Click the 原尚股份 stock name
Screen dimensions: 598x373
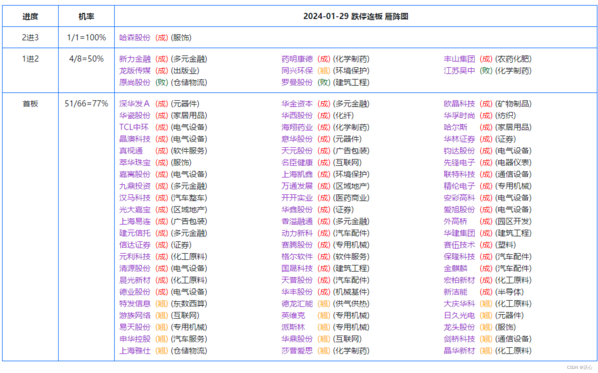click(x=135, y=83)
